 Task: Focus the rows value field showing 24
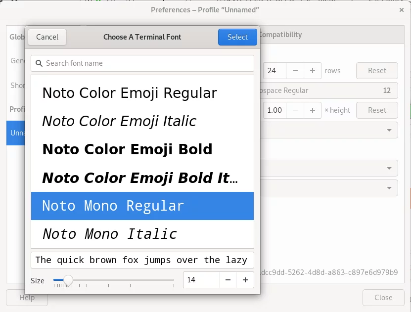pos(275,71)
